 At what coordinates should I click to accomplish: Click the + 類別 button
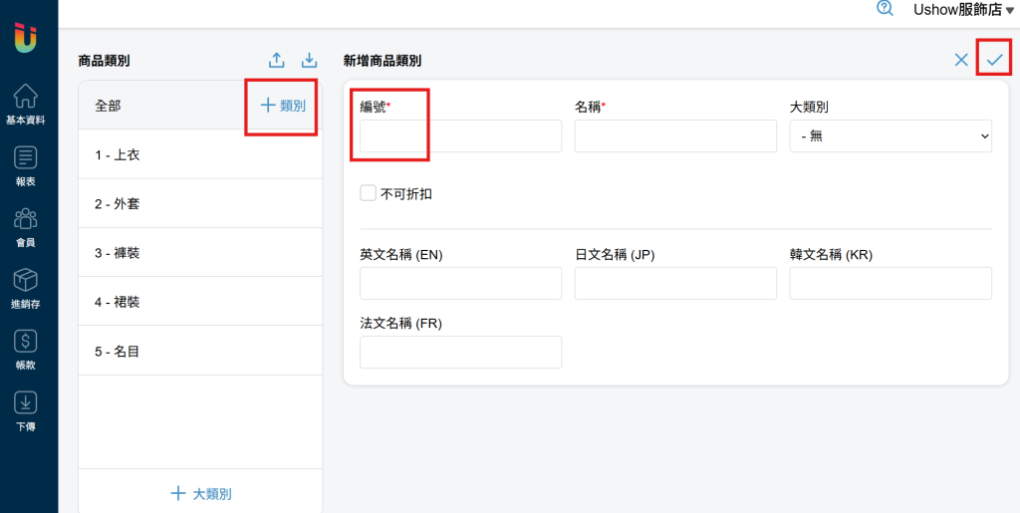[x=282, y=106]
